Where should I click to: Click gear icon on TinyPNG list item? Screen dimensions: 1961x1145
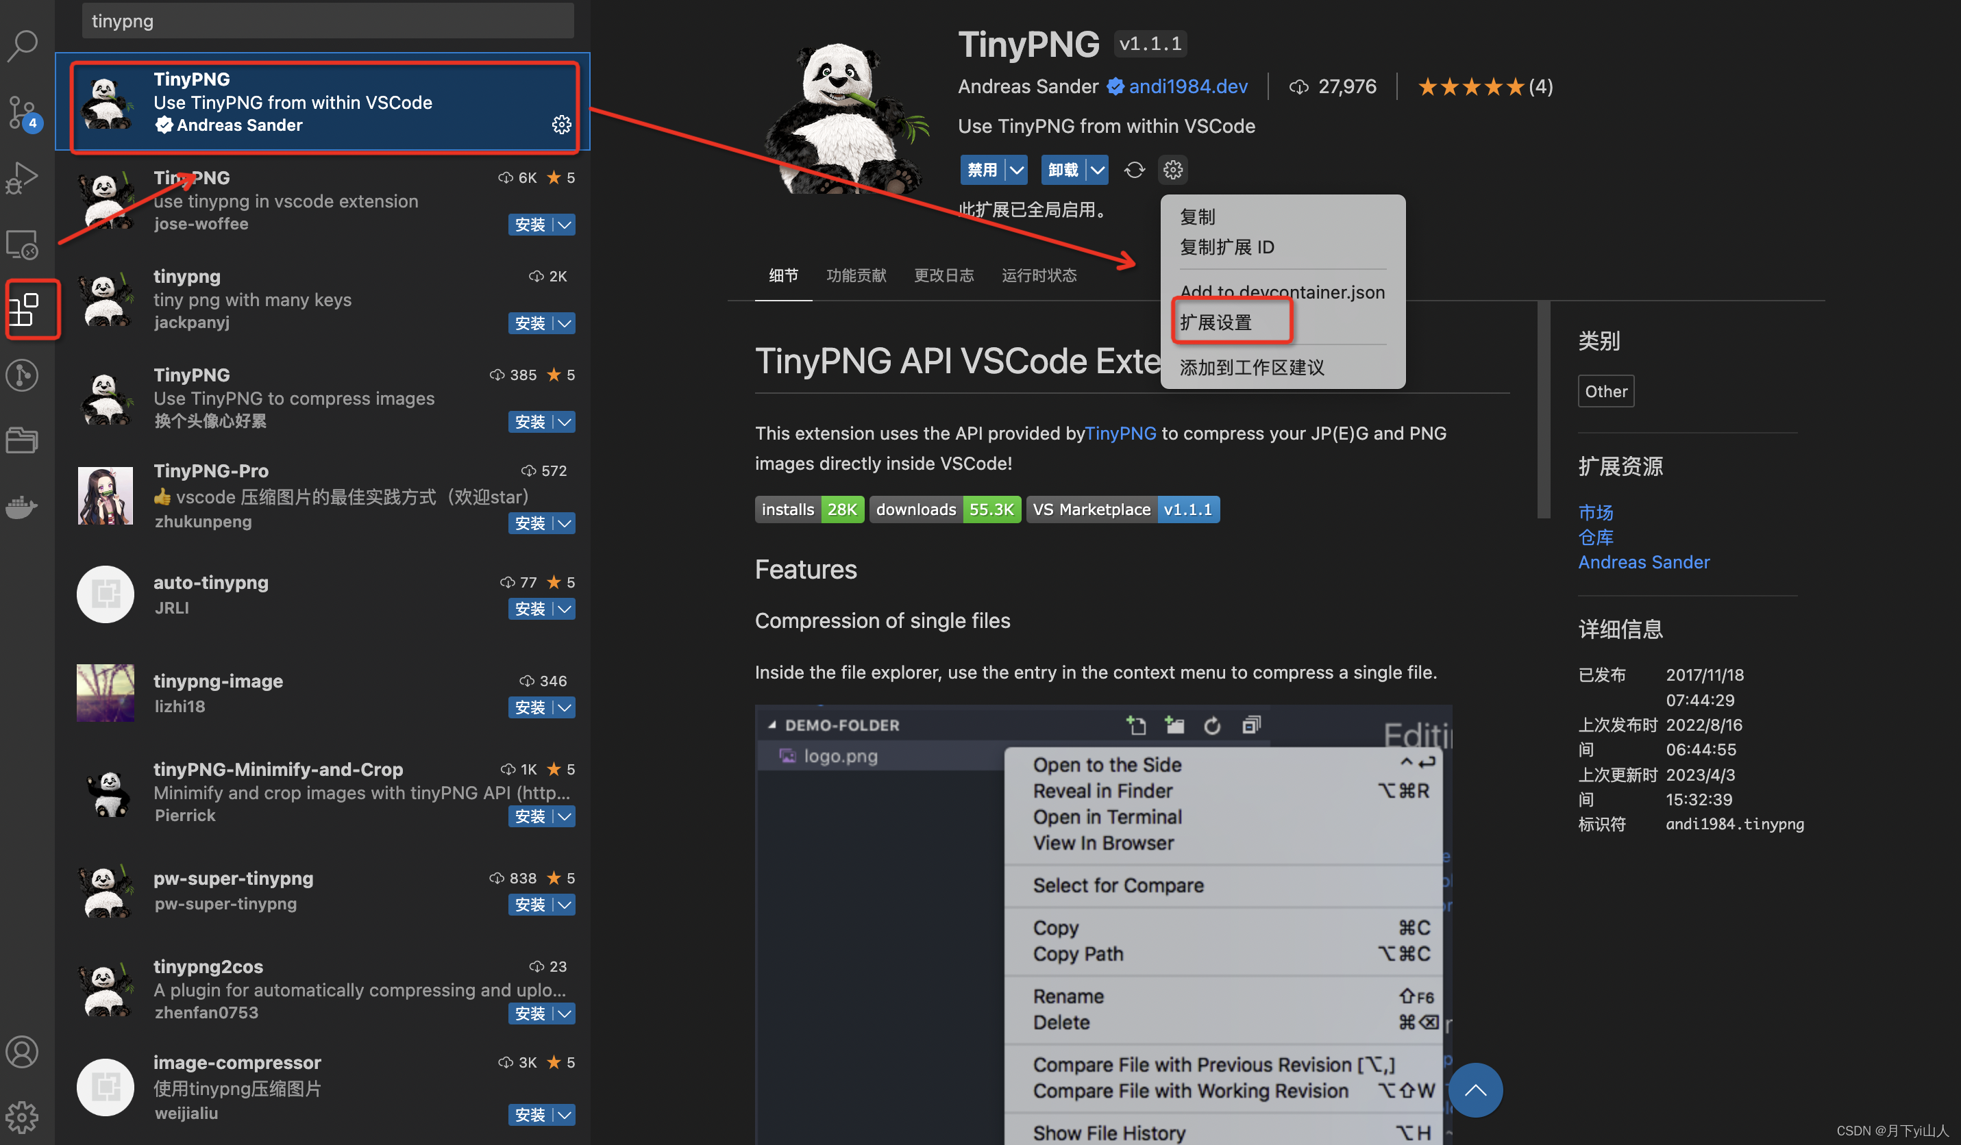(x=561, y=125)
